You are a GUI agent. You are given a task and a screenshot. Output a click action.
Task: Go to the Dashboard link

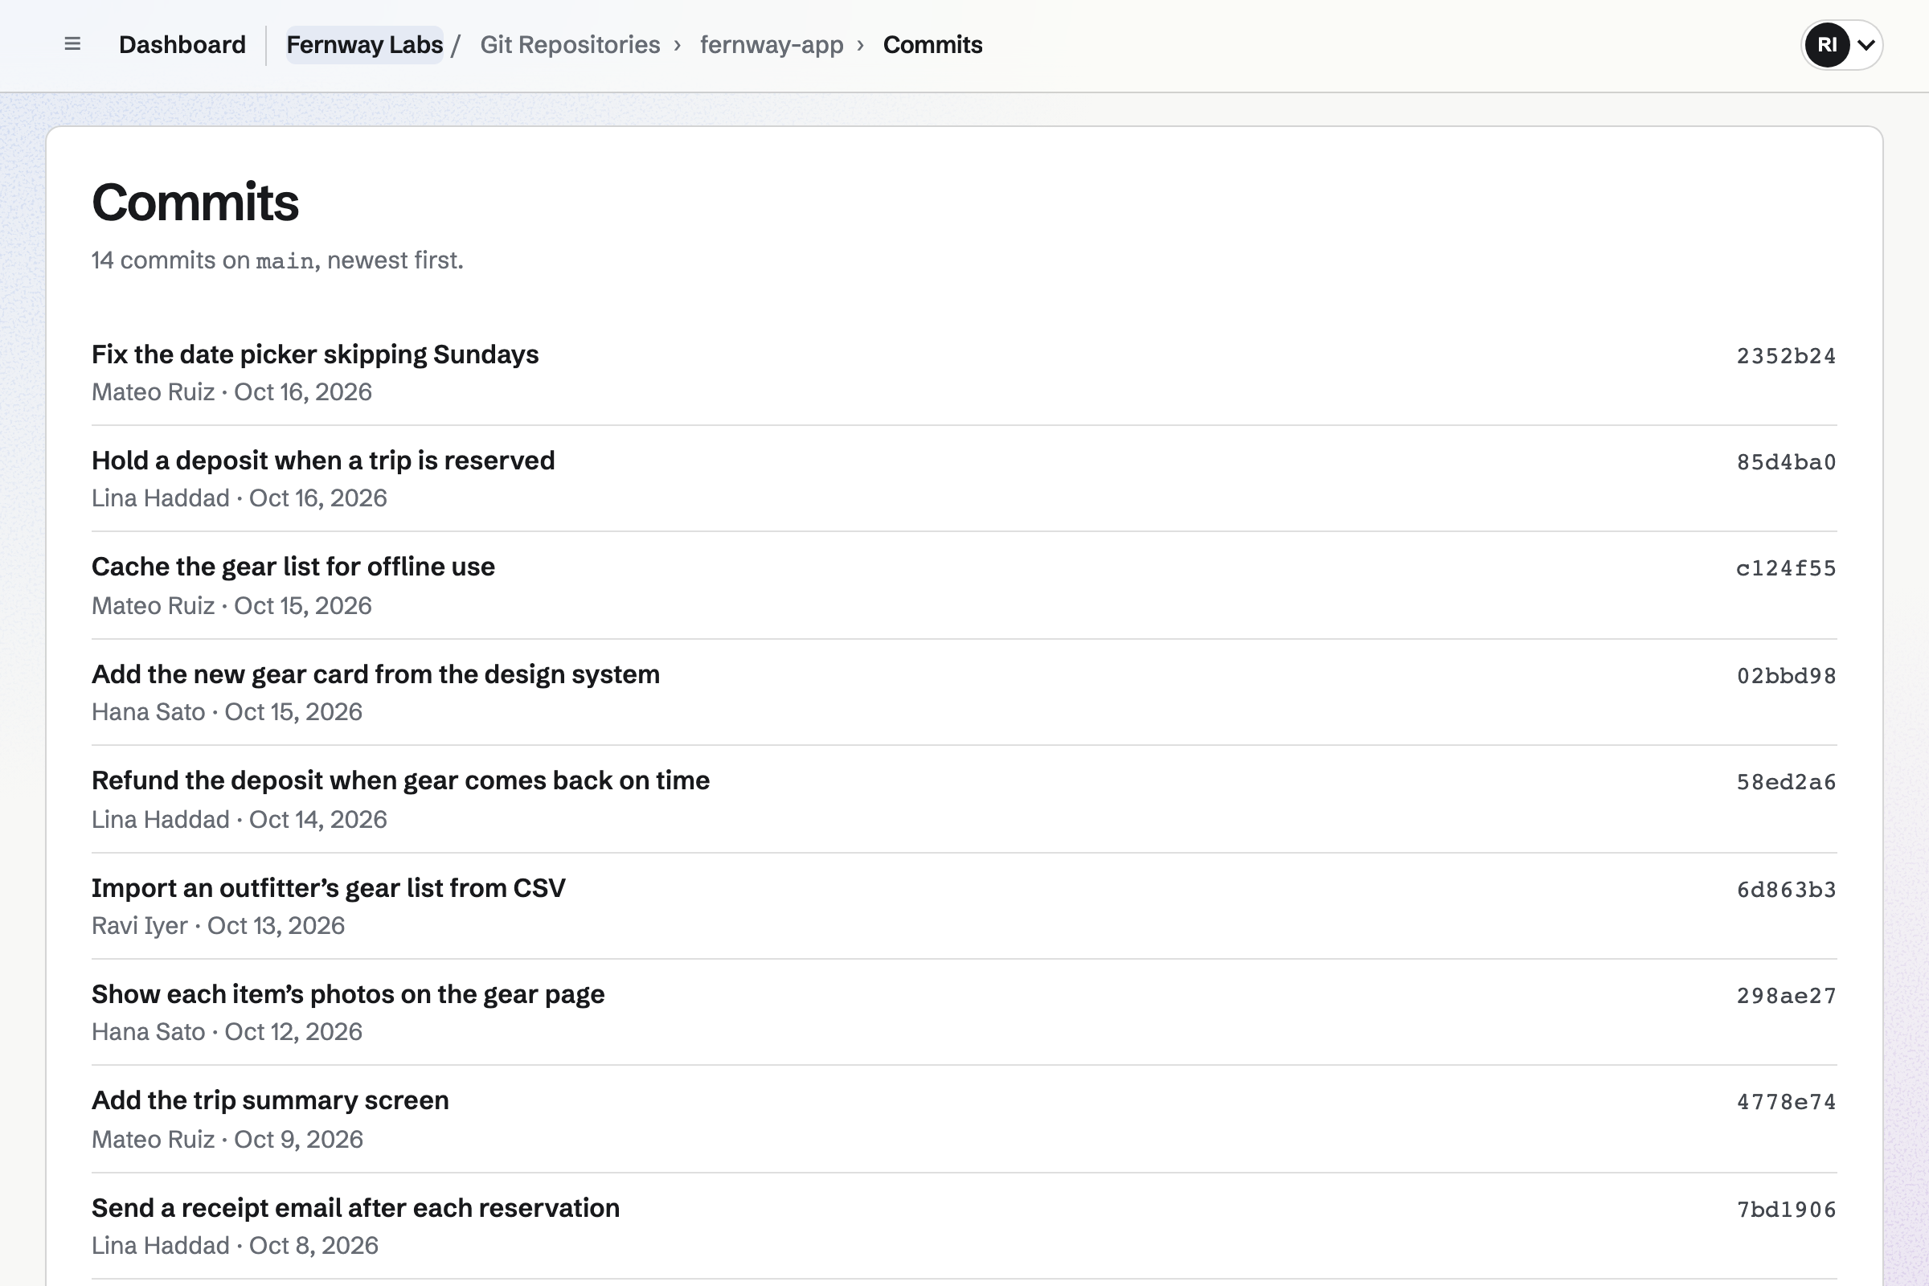182,44
